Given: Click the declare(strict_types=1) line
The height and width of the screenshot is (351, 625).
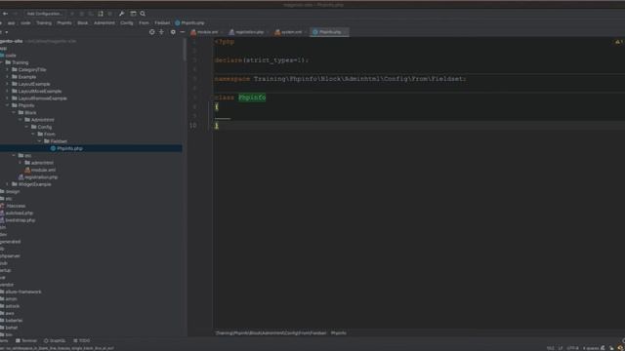Looking at the screenshot, I should [x=262, y=60].
